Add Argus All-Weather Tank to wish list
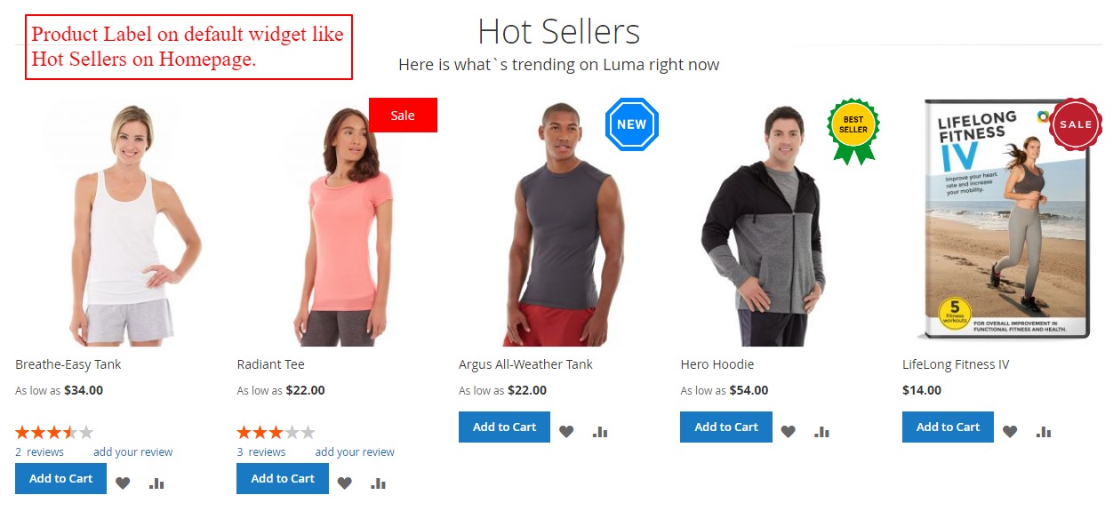 point(566,432)
